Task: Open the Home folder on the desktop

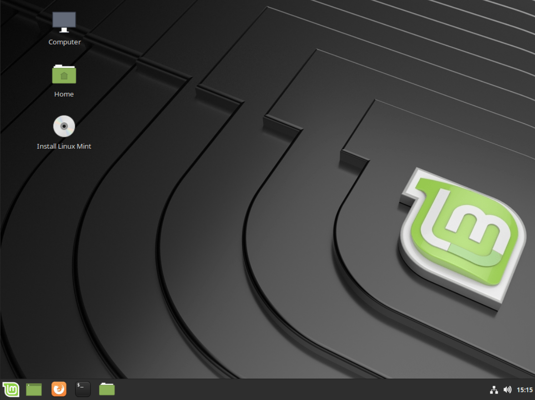Action: coord(64,80)
